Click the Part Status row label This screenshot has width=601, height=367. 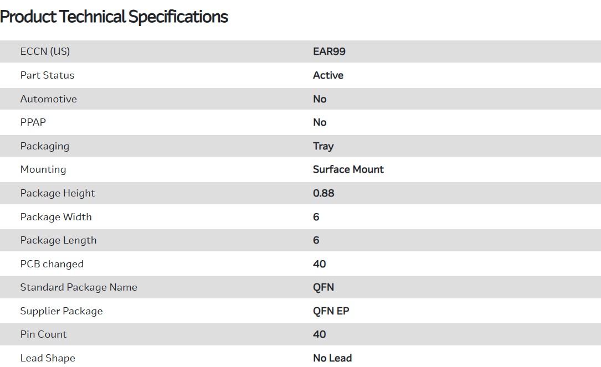point(47,75)
